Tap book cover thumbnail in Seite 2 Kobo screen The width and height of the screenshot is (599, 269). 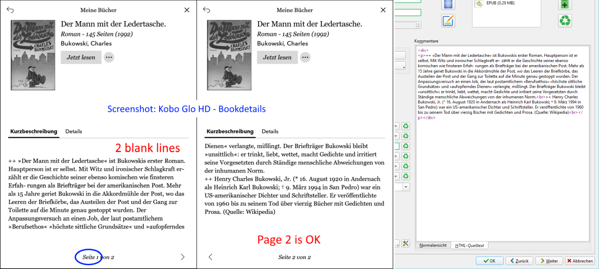(229, 55)
